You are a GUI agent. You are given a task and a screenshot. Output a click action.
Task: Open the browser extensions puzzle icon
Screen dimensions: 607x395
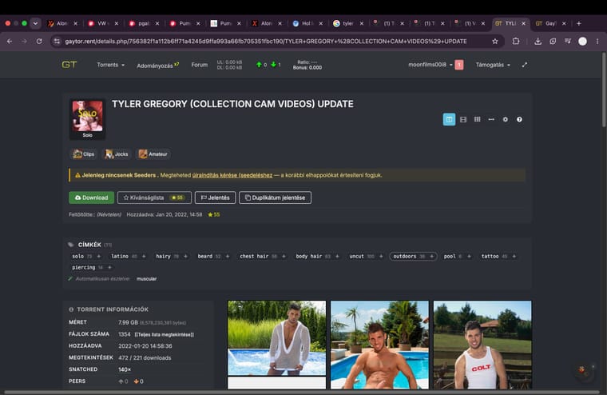[516, 41]
